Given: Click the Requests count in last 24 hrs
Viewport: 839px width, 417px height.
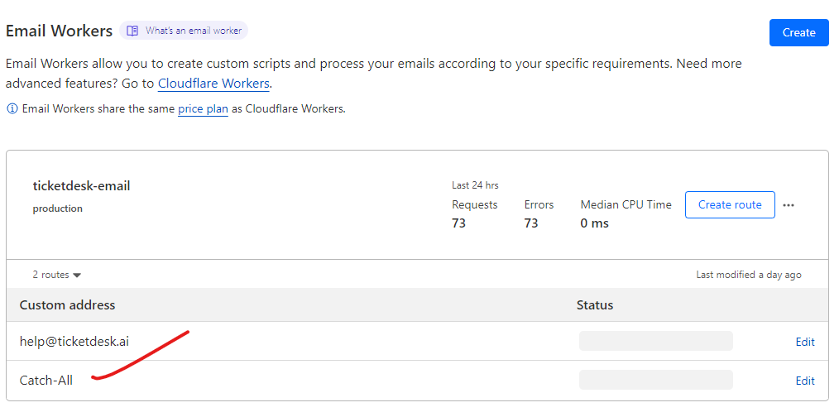Looking at the screenshot, I should coord(459,223).
